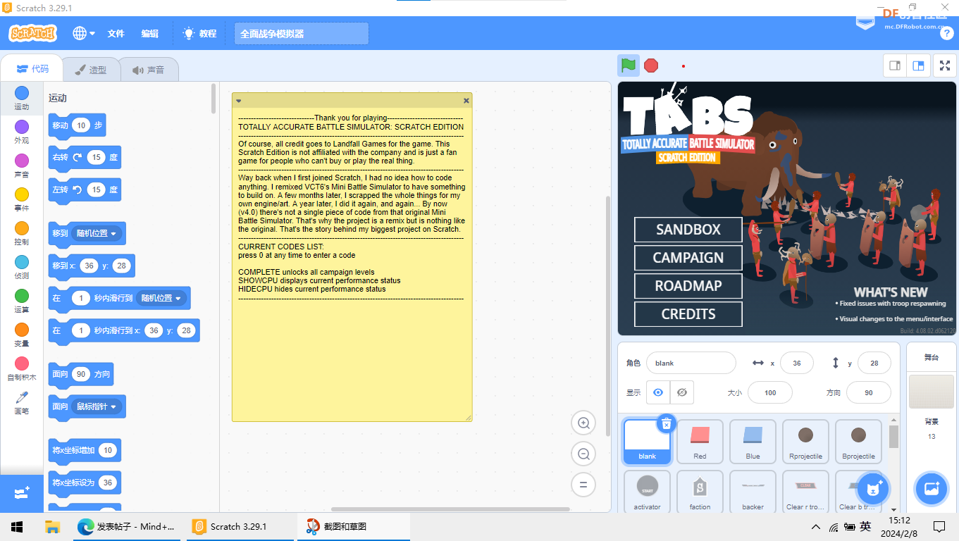Switch to 发表帖子 Mind+ browser window
This screenshot has width=959, height=541.
[127, 526]
